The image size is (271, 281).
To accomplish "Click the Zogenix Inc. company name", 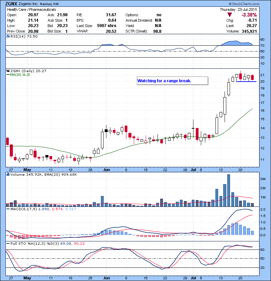I will click(28, 4).
